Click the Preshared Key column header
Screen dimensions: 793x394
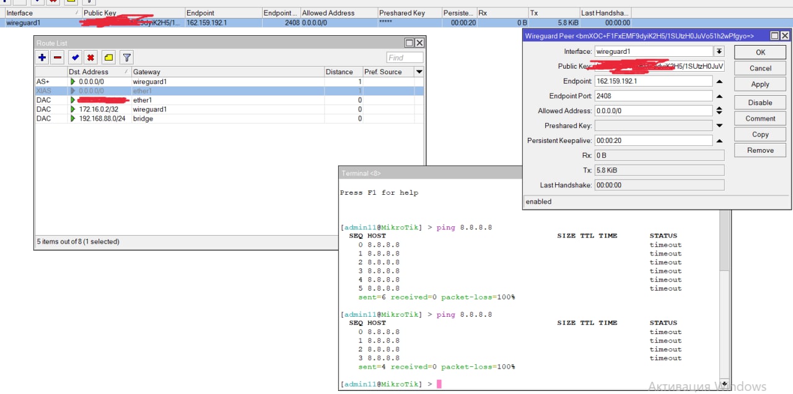coord(410,13)
